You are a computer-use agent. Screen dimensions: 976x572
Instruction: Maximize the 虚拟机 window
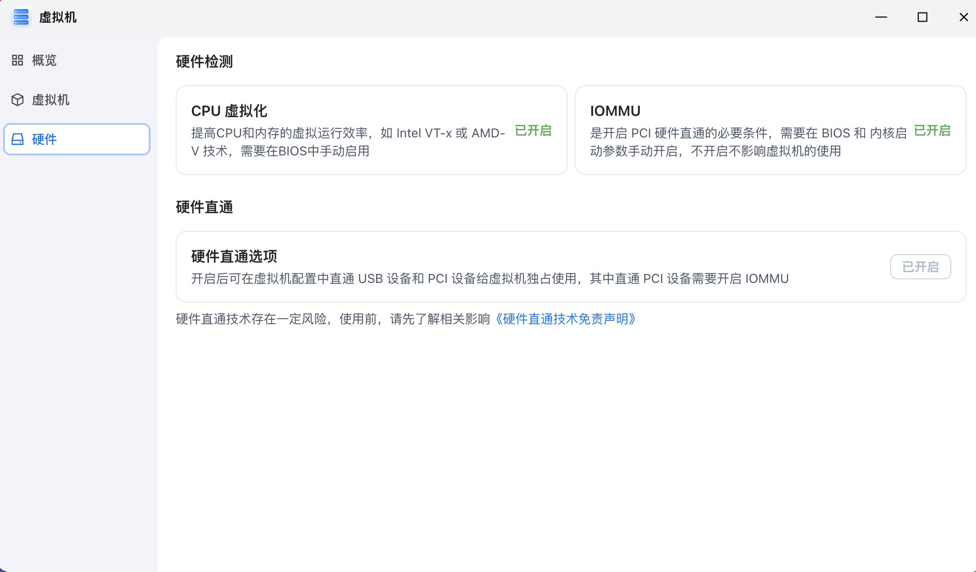pyautogui.click(x=923, y=17)
